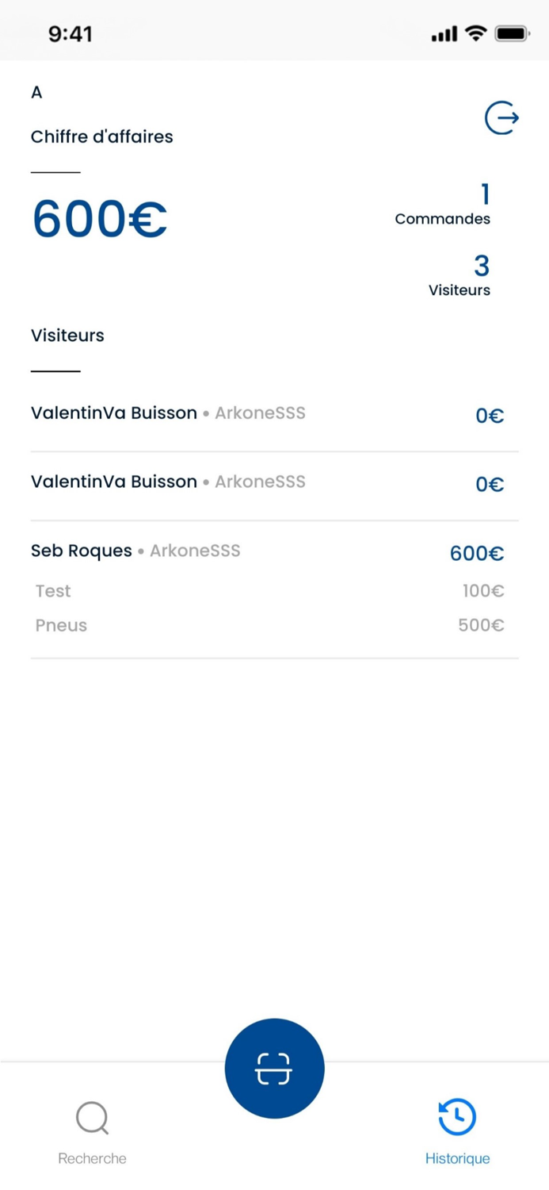Open the Seb Roques visitor entry

pyautogui.click(x=82, y=551)
